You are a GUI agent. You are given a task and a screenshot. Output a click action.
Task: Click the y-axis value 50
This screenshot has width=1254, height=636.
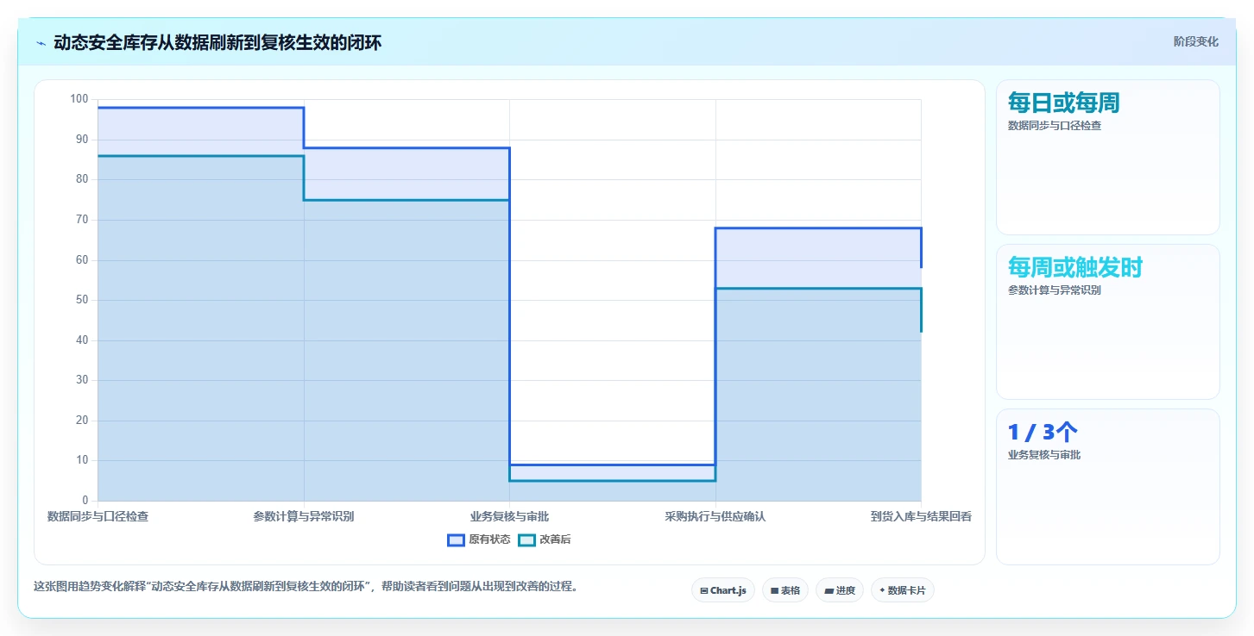point(82,300)
